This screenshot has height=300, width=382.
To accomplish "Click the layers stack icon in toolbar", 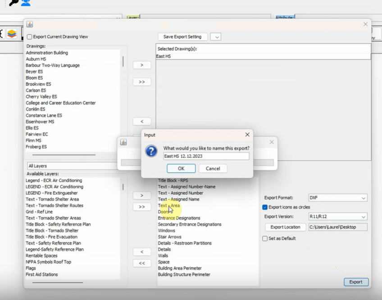I will [12, 33].
